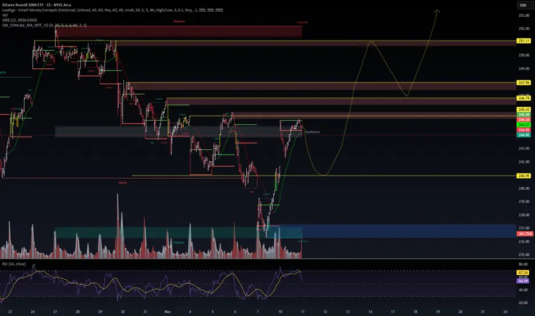Image resolution: width=535 pixels, height=316 pixels.
Task: Click the yellow 67.34 RSI value label
Action: 523,272
